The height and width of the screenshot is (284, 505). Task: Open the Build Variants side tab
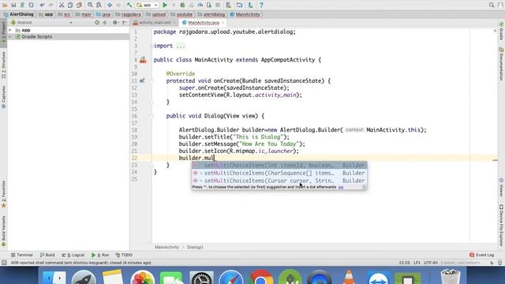point(3,231)
